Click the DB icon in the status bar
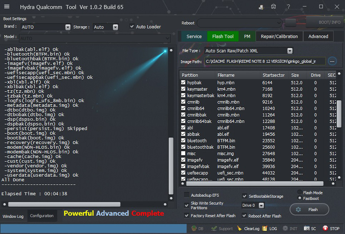Image resolution: width=345 pixels, height=234 pixels. point(194,228)
